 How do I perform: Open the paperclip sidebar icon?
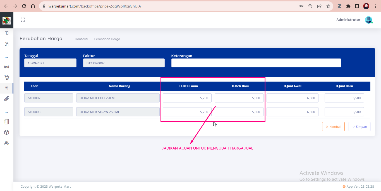[7, 99]
